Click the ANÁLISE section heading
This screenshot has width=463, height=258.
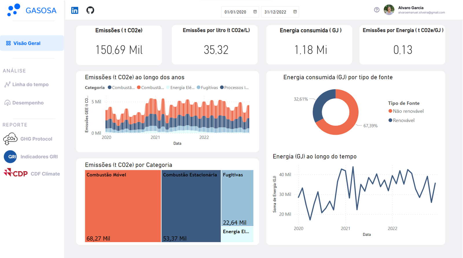click(14, 71)
